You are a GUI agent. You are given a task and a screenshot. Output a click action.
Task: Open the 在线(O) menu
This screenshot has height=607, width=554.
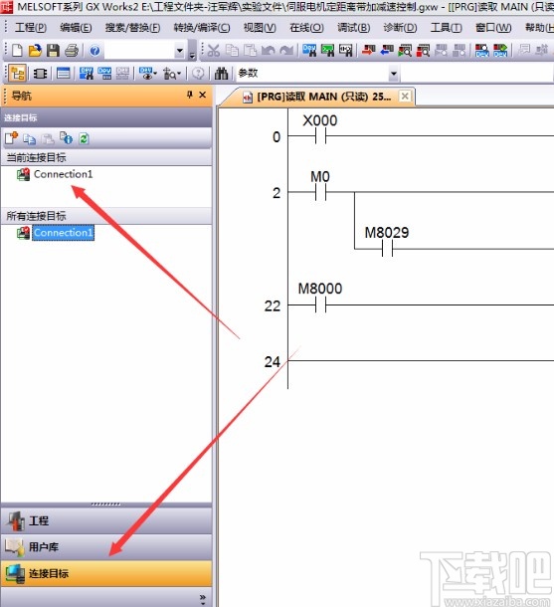point(306,28)
